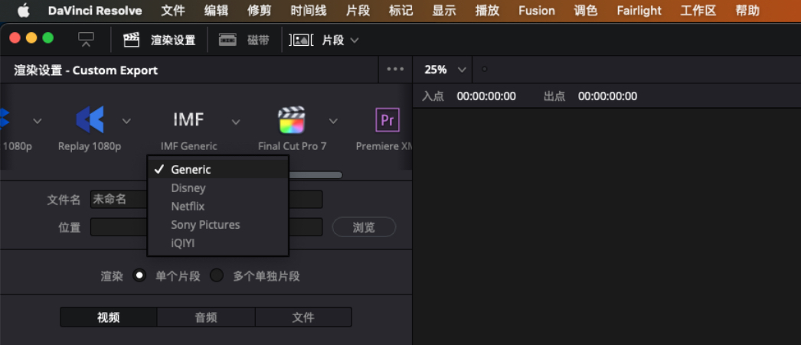Screen dimensions: 801x345
Task: Open the 工作区 menu
Action: (x=698, y=11)
